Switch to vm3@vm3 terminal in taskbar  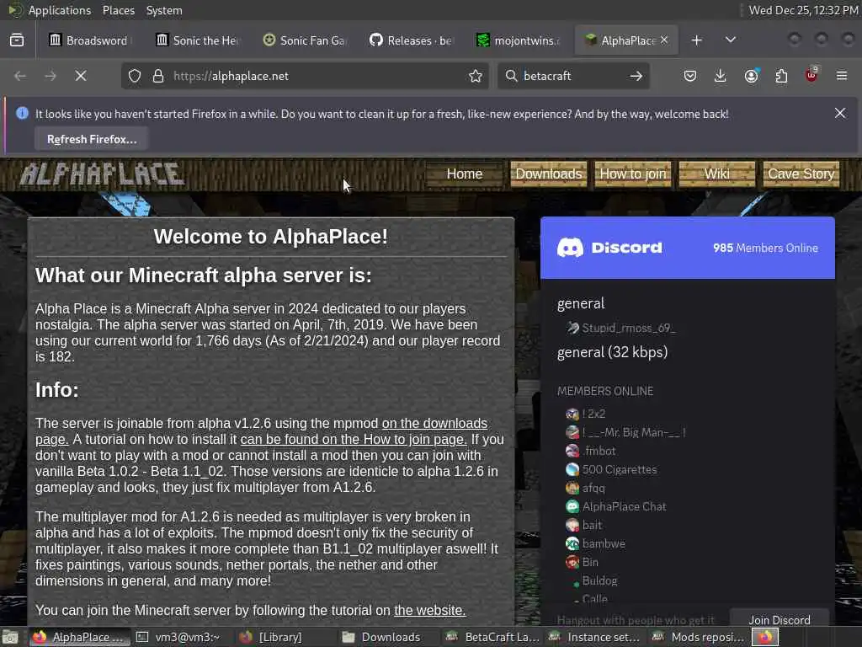[178, 637]
